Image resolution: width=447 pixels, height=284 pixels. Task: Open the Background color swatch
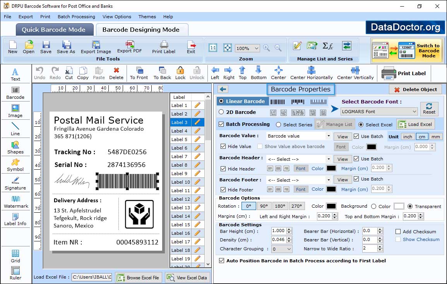pos(399,206)
